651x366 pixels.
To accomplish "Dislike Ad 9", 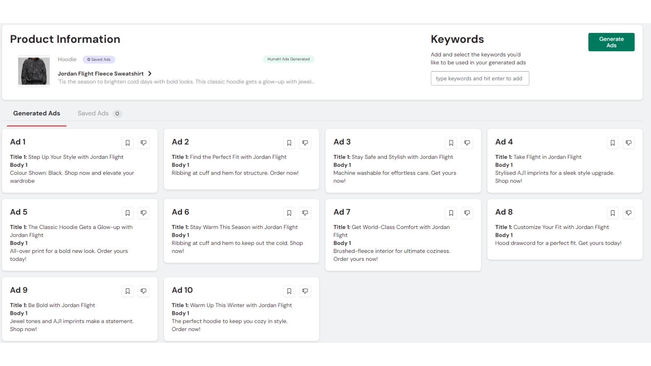I will [144, 291].
